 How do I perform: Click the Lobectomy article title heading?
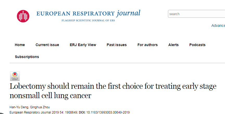tap(113, 91)
